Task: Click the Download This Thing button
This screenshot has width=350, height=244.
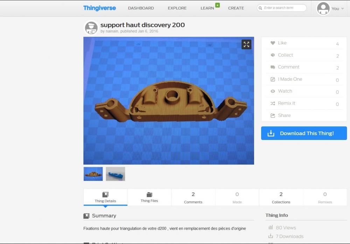Action: pyautogui.click(x=304, y=133)
